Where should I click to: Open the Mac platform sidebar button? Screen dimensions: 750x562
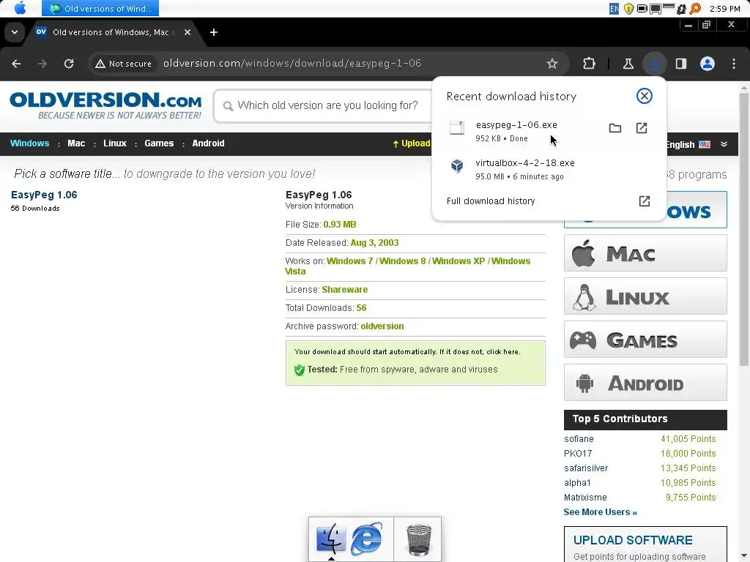[x=645, y=253]
